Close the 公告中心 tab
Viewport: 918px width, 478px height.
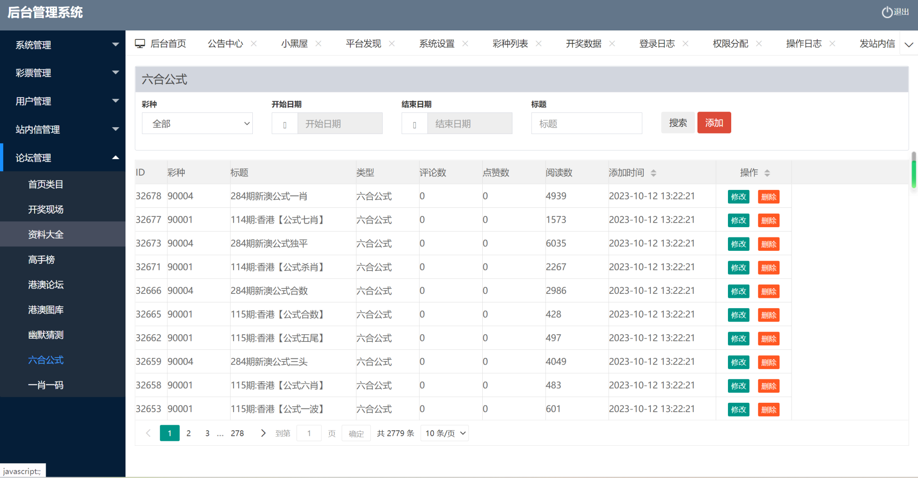click(254, 43)
